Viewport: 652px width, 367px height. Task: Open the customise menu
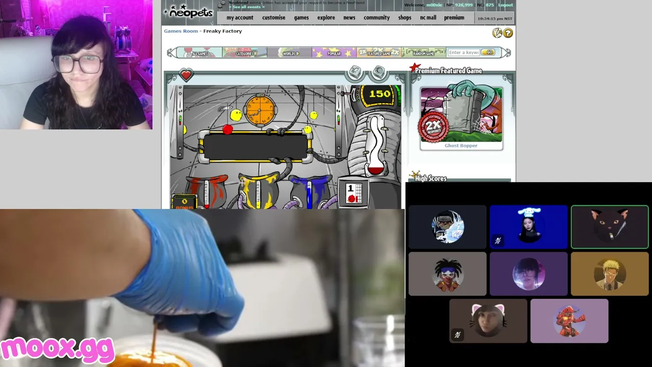click(274, 17)
